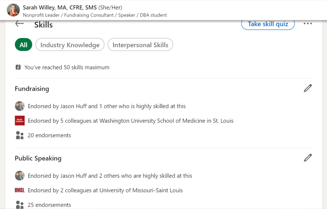This screenshot has height=209, width=327.
Task: Open the 25 endorsements link
Action: (x=49, y=205)
